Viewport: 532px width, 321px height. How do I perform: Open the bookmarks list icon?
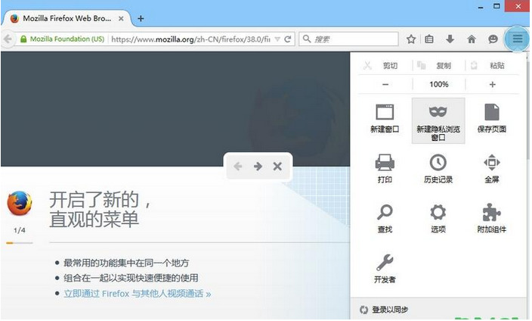coord(429,39)
